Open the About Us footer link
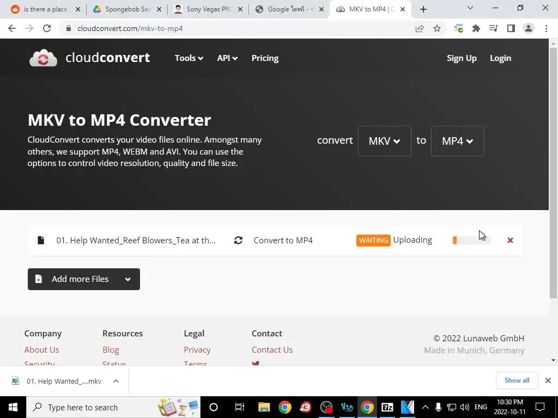558x418 pixels. [x=41, y=350]
